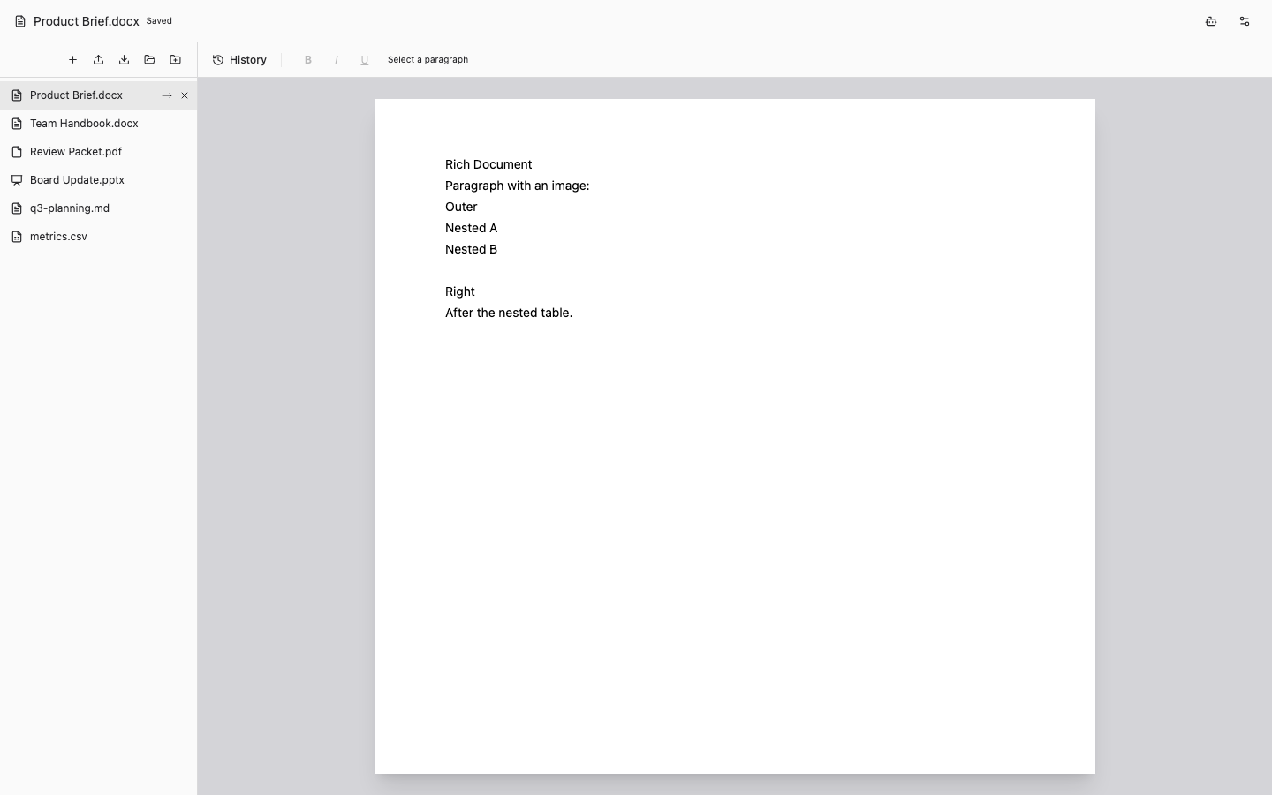Select the 'Rich Document' paragraph
1272x795 pixels.
[x=488, y=164]
